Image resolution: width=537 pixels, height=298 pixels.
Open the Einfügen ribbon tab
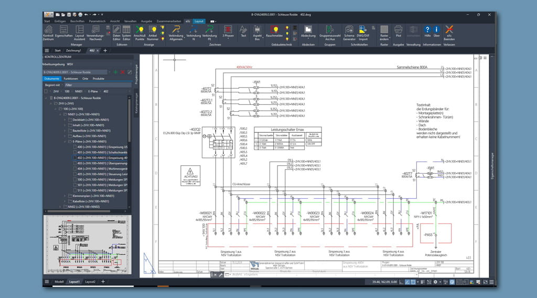(60, 21)
